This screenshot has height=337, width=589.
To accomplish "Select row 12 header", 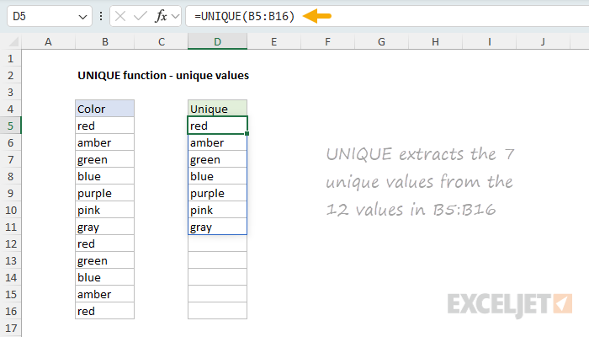I will [x=10, y=243].
